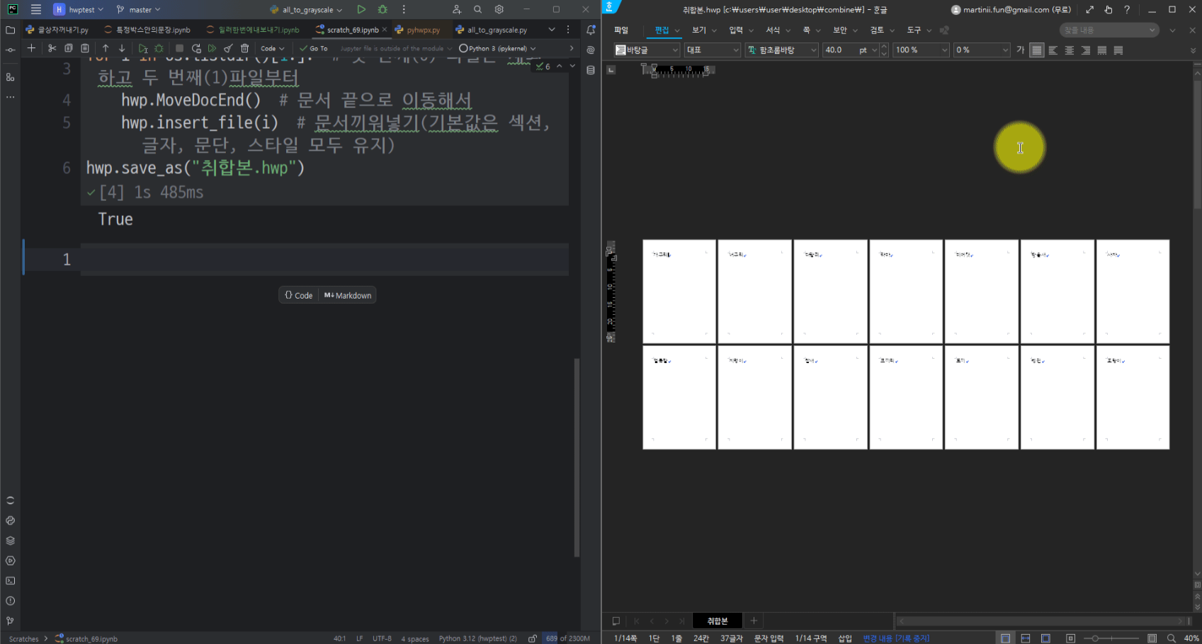Viewport: 1202px width, 644px height.
Task: Switch to page width view in Hangul
Action: coord(1026,638)
